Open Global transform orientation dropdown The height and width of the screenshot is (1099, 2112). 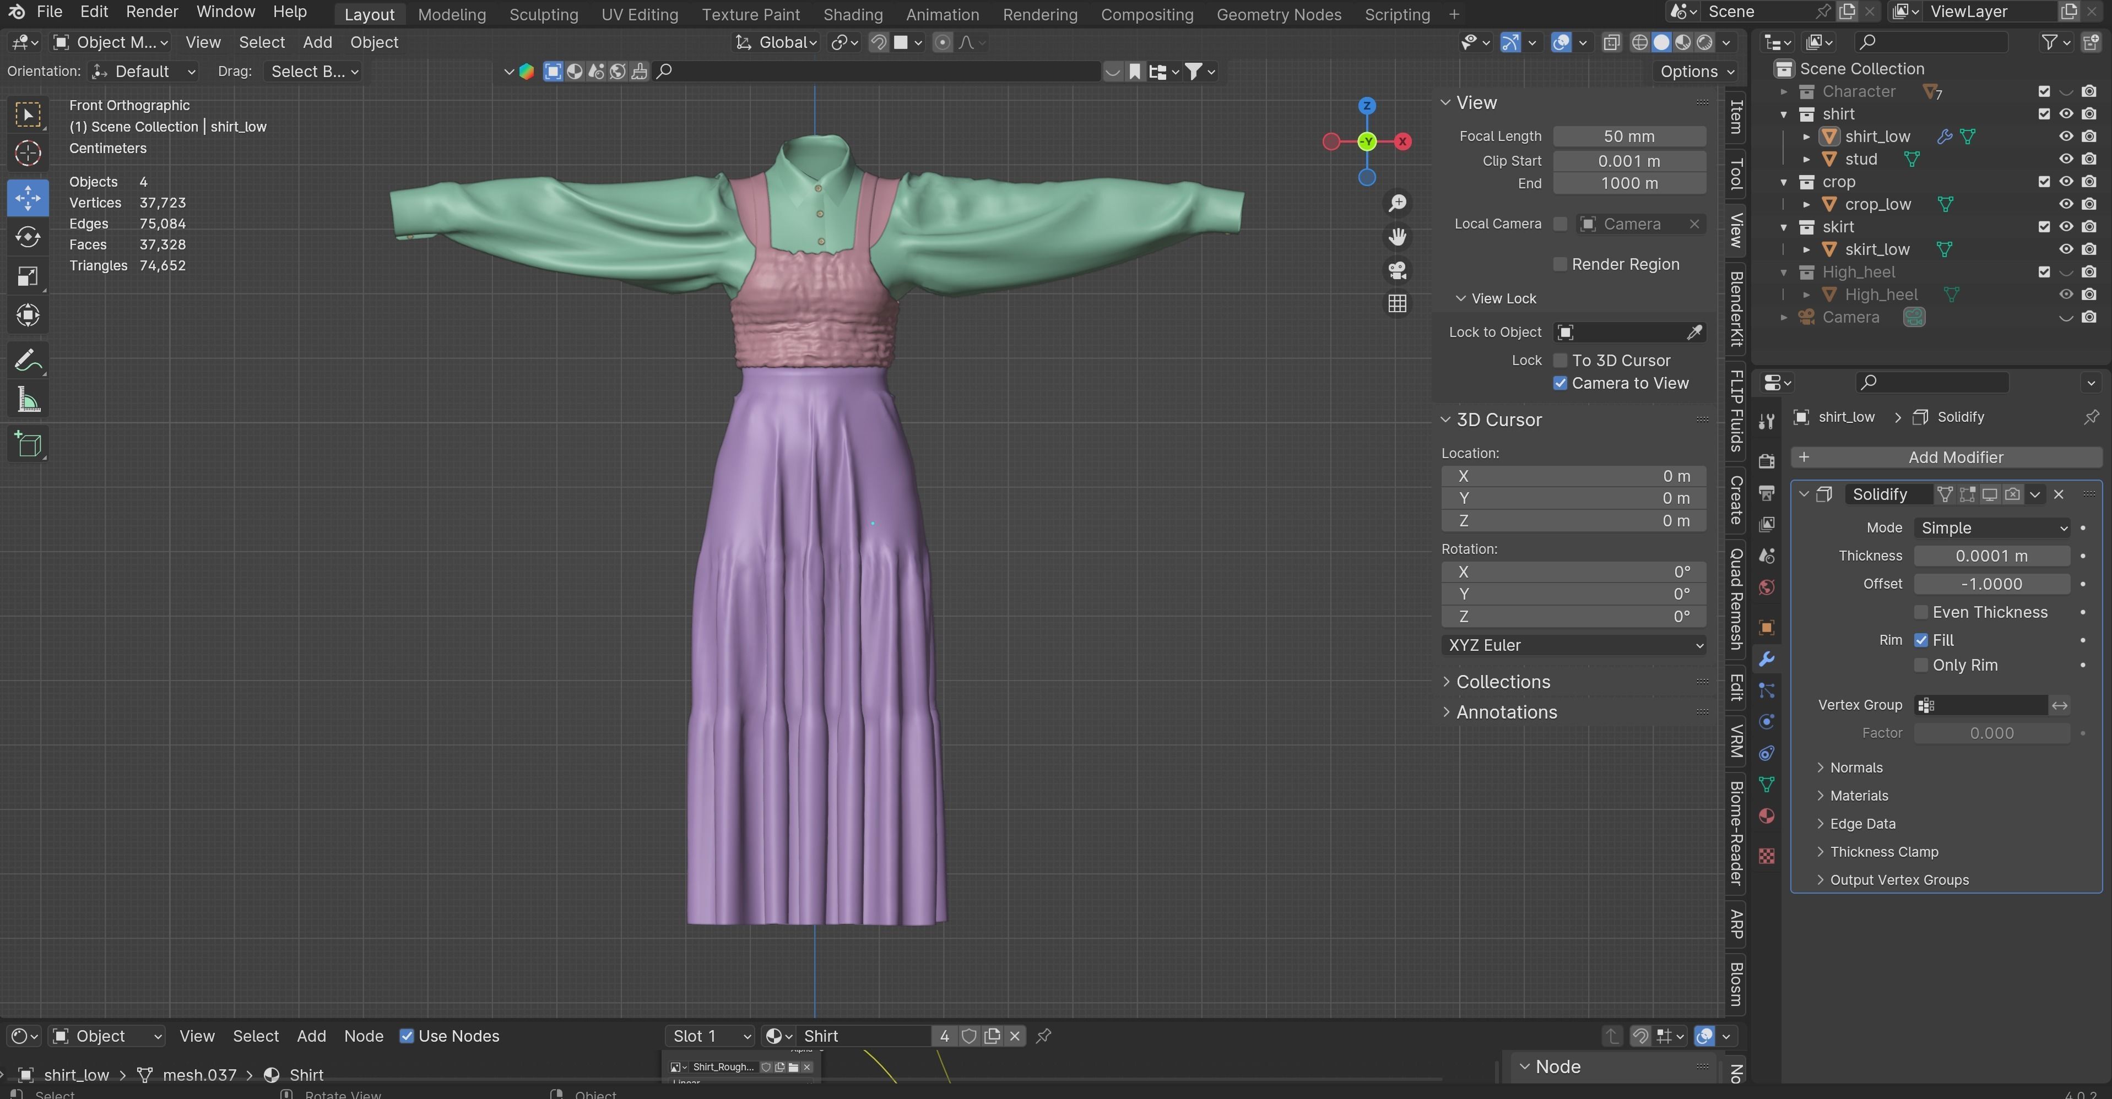[776, 42]
